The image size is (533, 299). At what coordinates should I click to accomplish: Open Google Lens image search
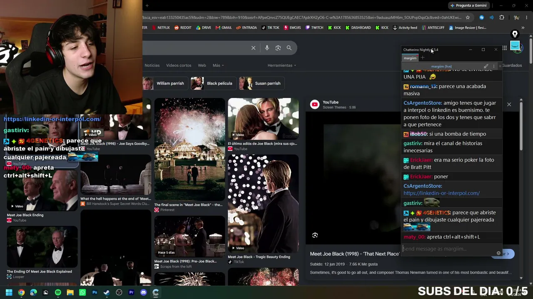(278, 48)
